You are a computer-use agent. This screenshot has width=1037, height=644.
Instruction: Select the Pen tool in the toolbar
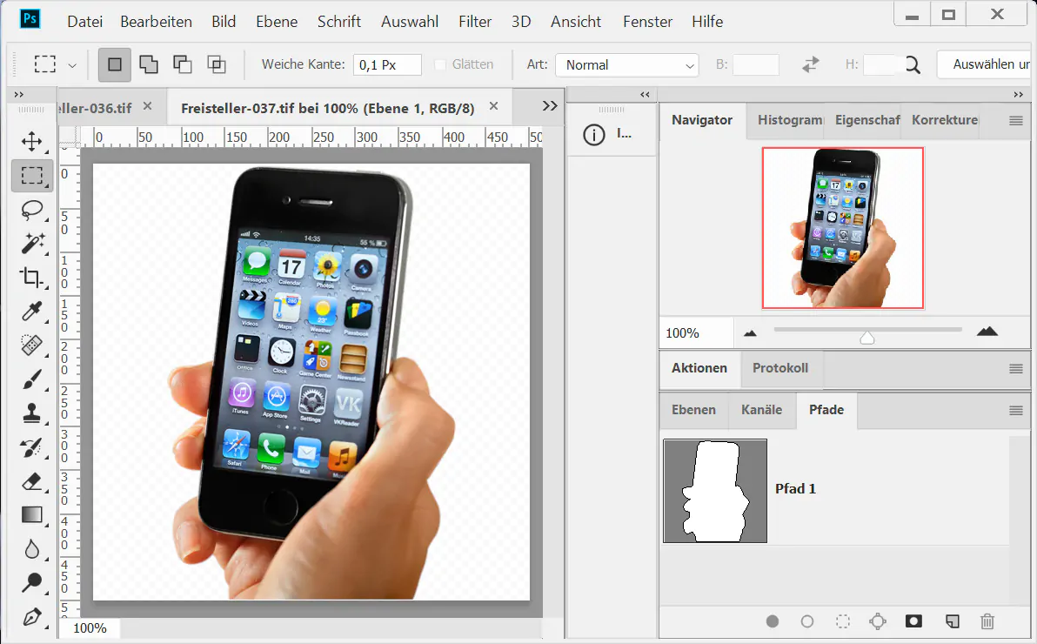(x=32, y=618)
